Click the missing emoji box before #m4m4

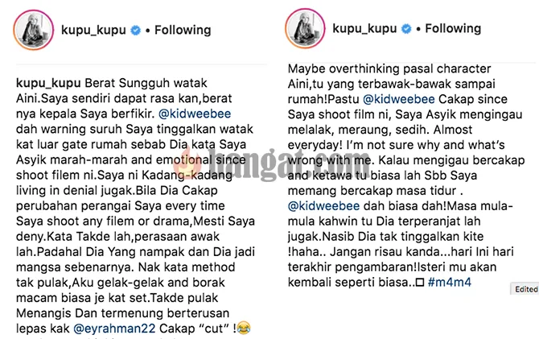click(x=420, y=283)
